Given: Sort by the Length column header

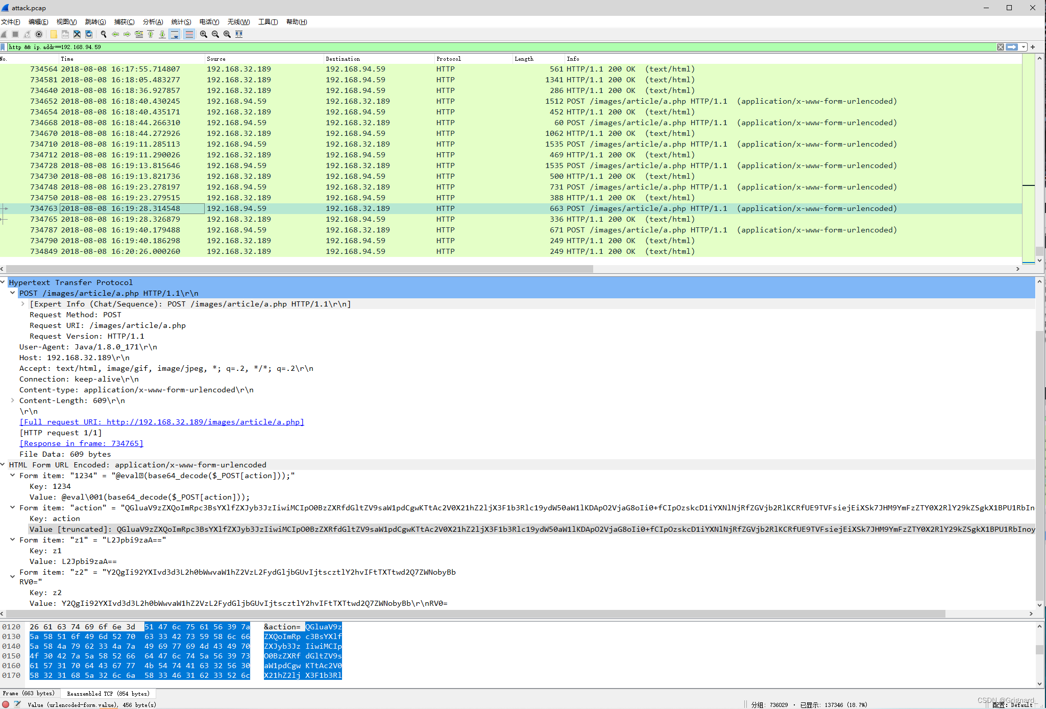Looking at the screenshot, I should coord(538,59).
